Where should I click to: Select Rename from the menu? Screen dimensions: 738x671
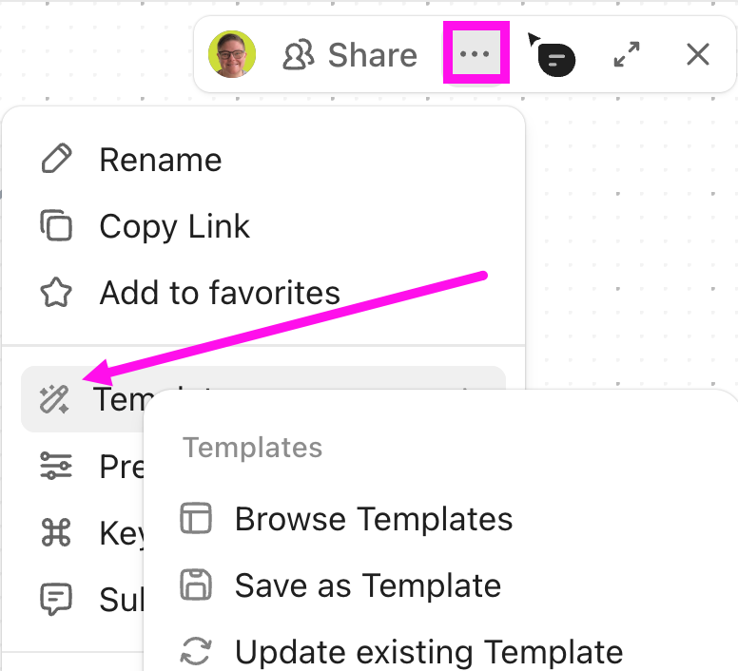coord(160,160)
